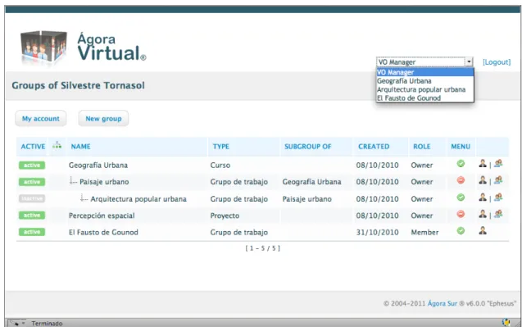Click Curso type cell
The height and width of the screenshot is (327, 522).
[x=220, y=166]
